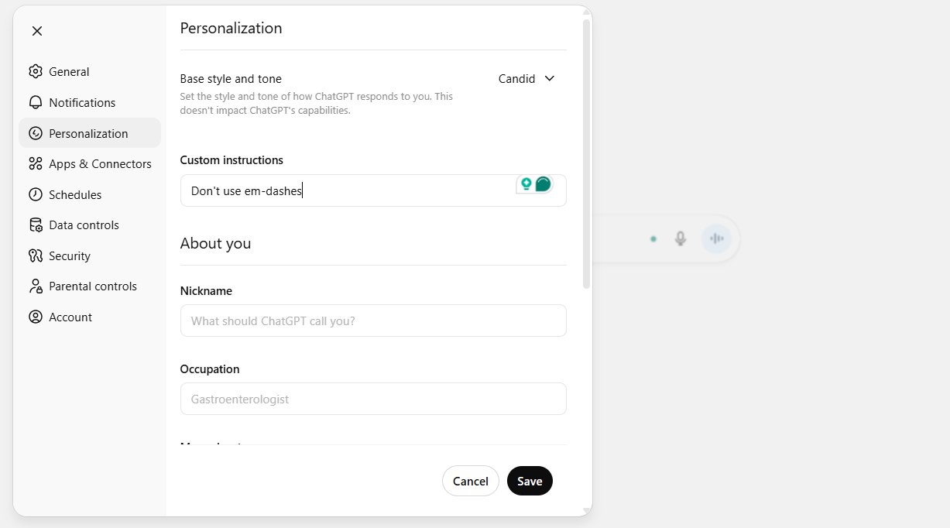Click the Parental controls icon
Screen dimensions: 950x528
tap(36, 286)
